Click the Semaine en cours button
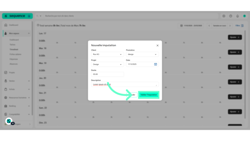Screen dimensions: 250x141 pos(219,26)
